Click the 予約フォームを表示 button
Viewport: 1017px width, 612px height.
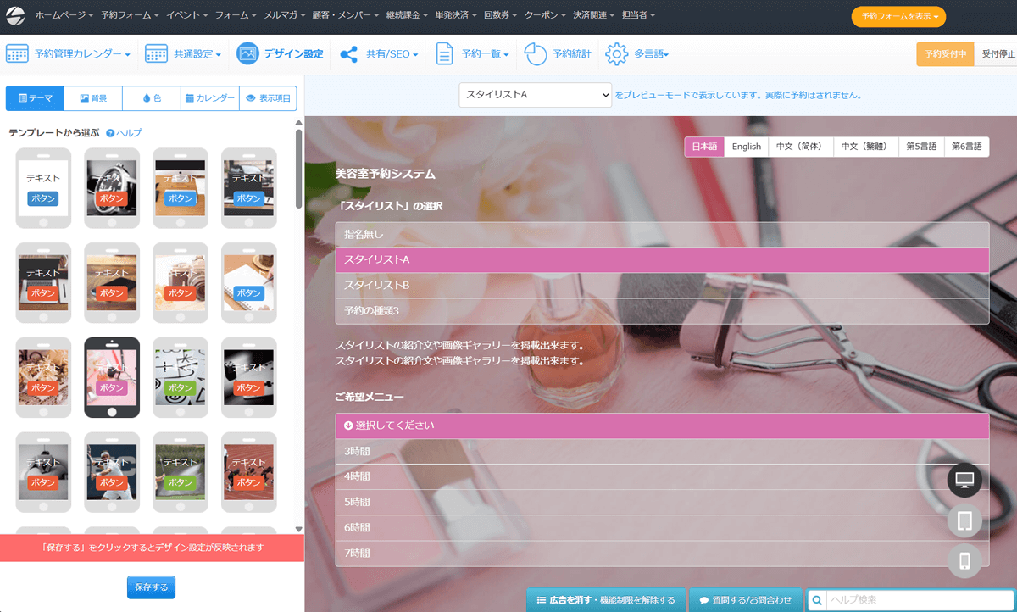[898, 16]
